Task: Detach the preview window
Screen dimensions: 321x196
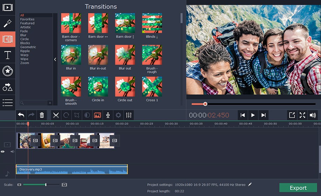Action: [292, 115]
